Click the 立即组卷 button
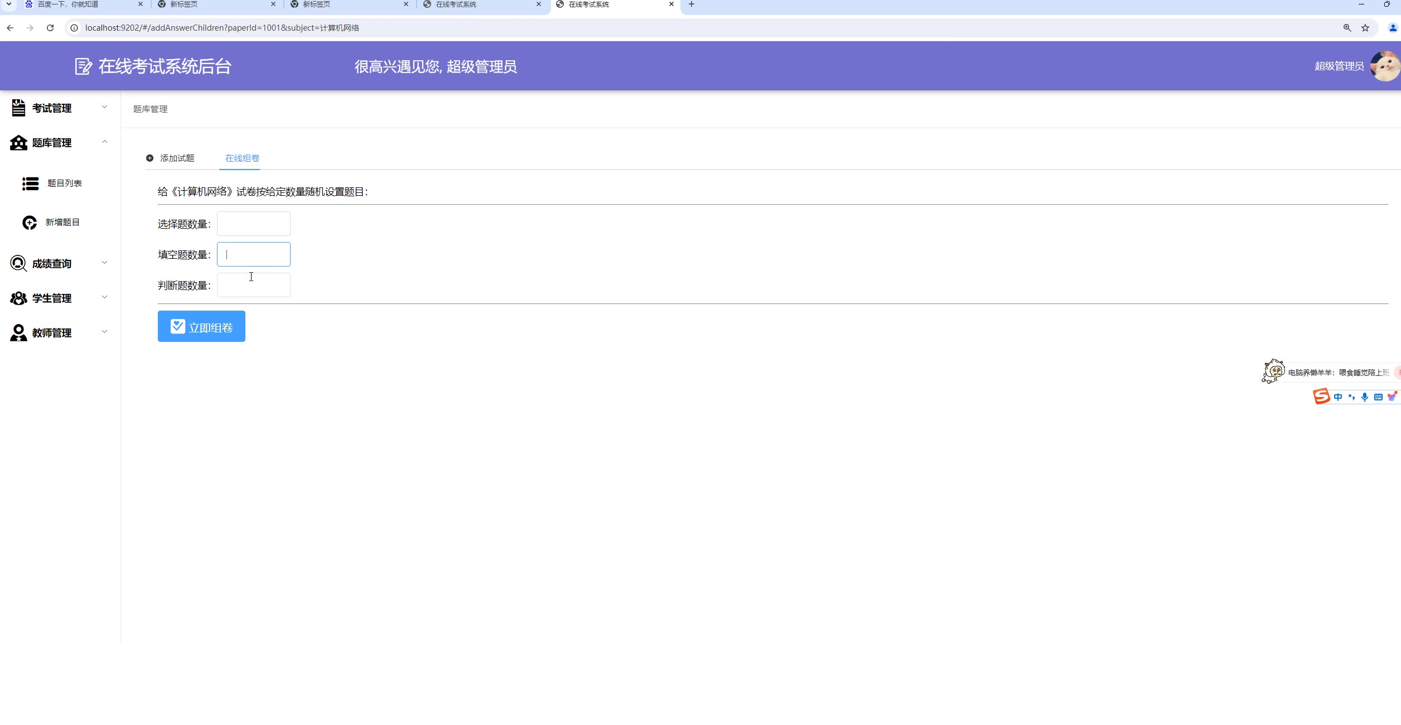Screen dimensions: 1401x725 point(201,326)
